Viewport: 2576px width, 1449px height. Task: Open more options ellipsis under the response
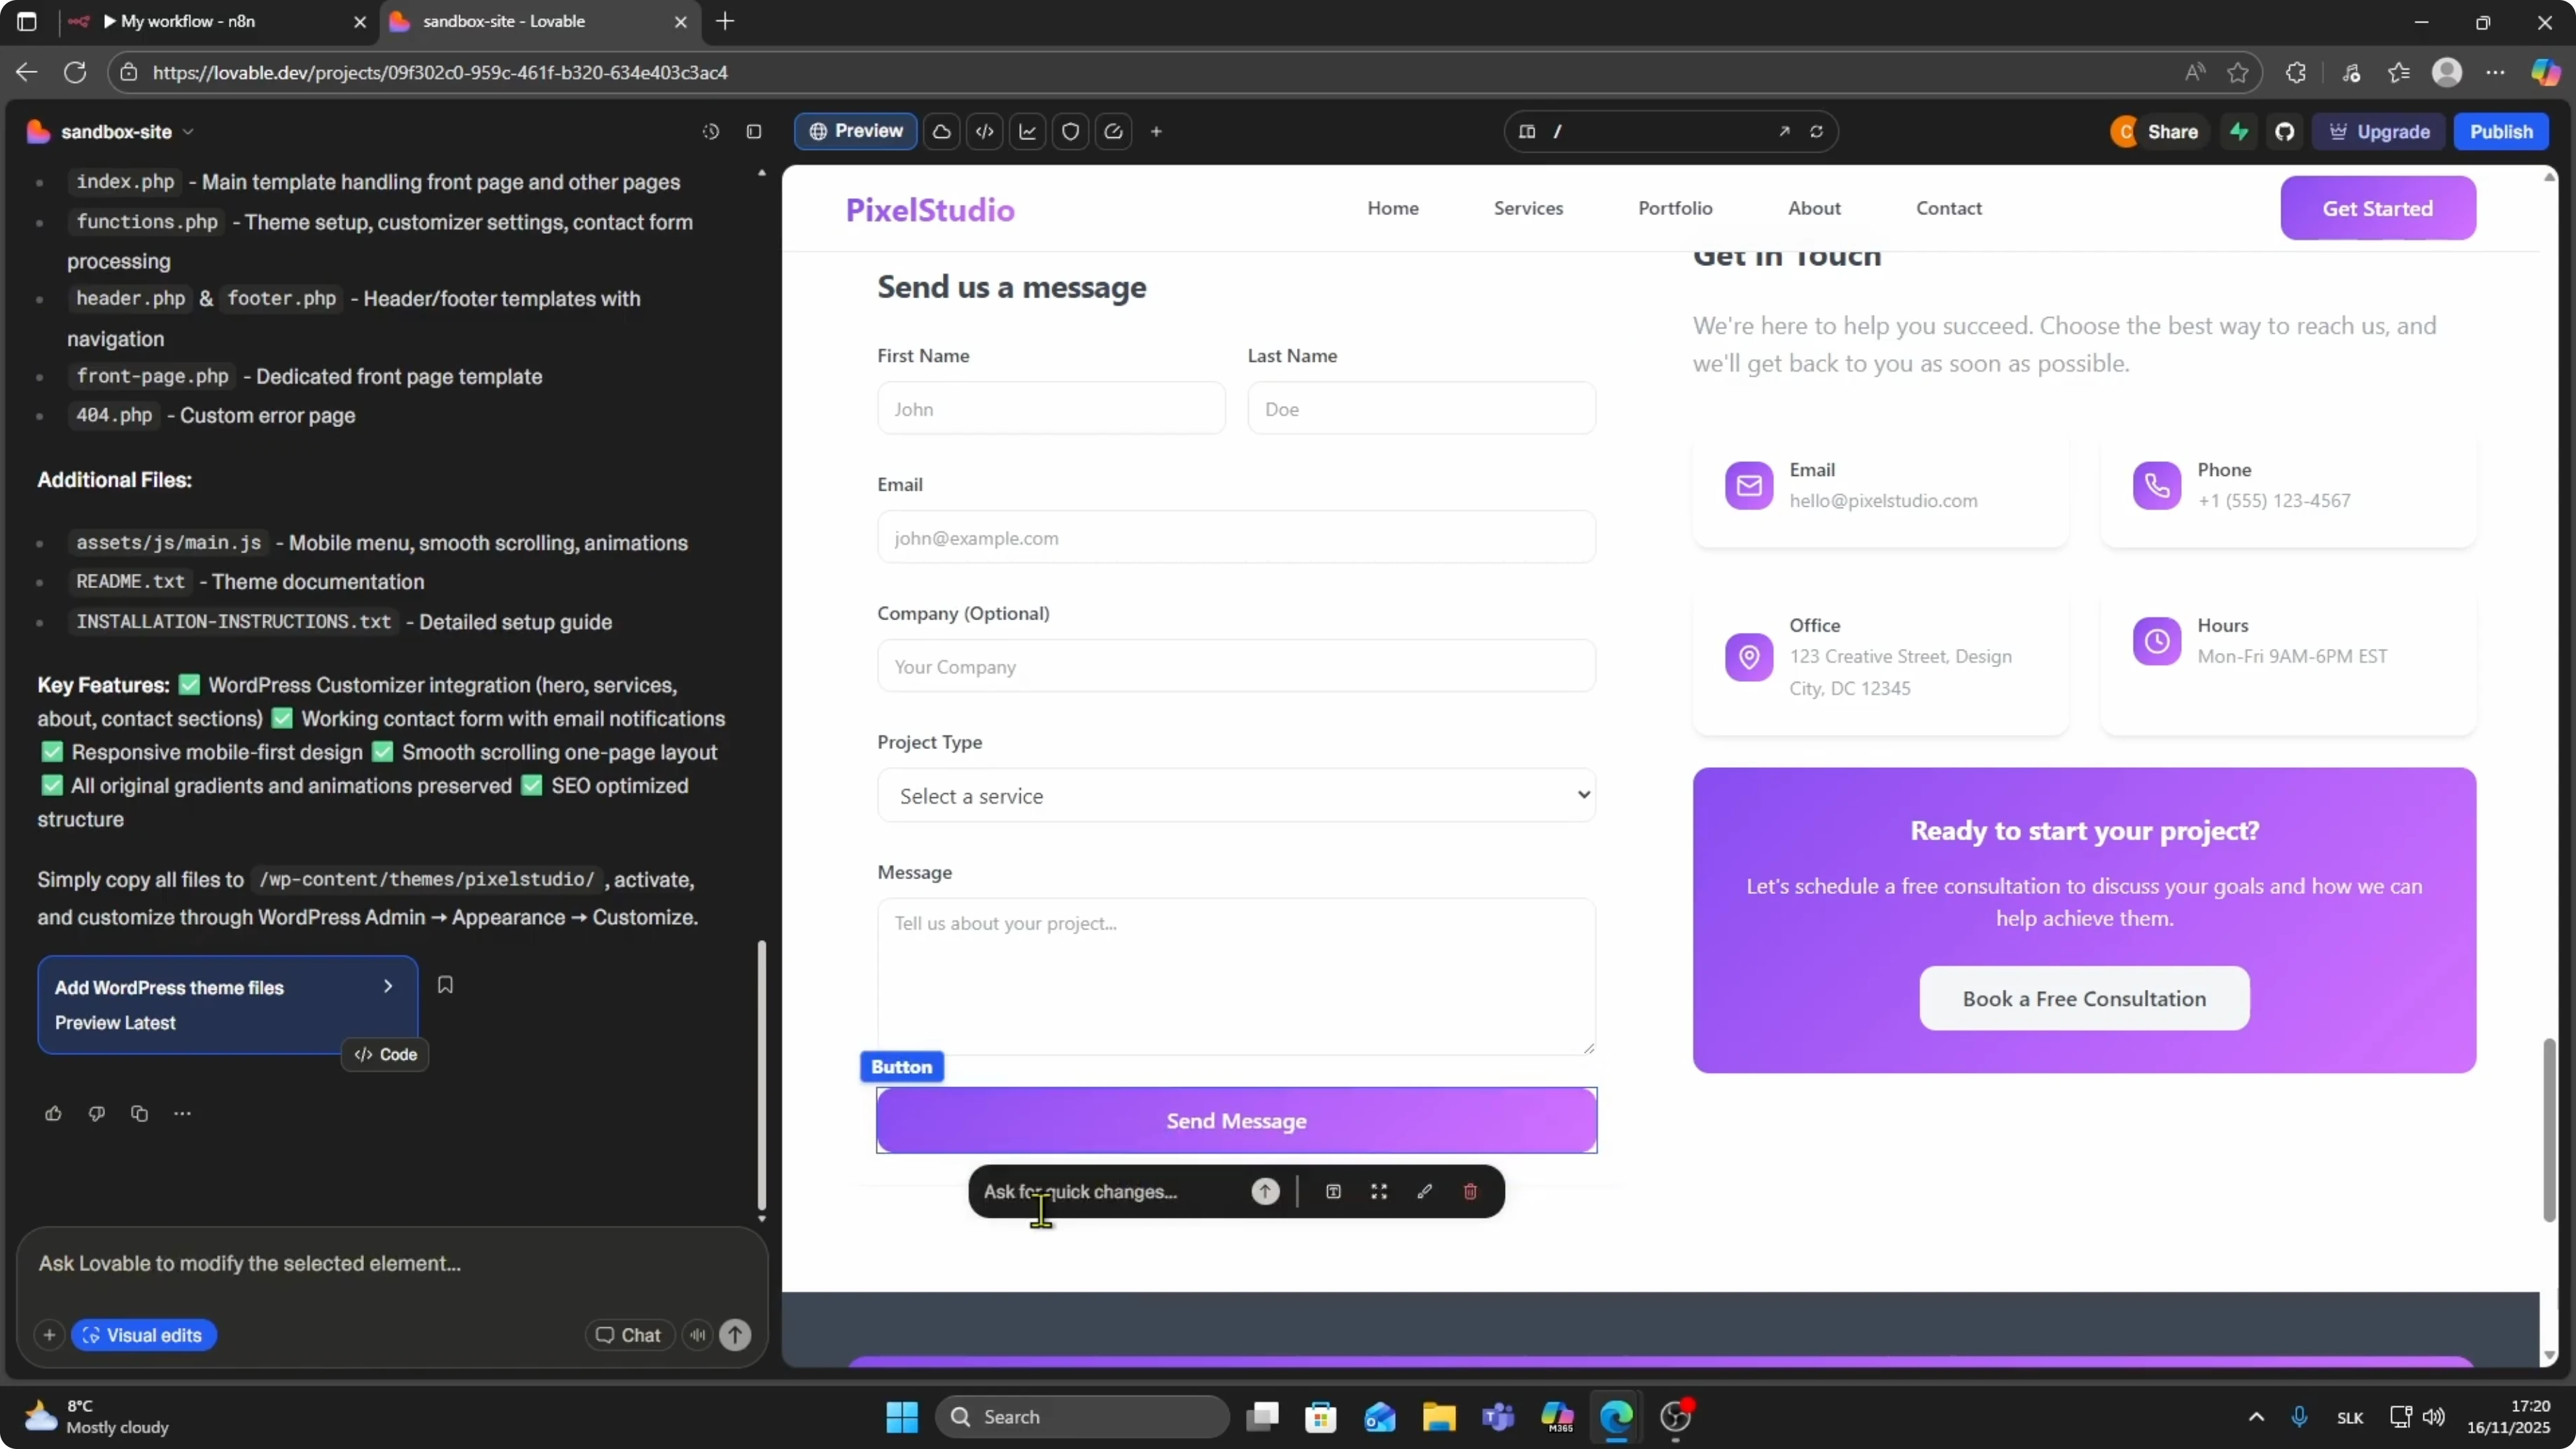coord(182,1113)
